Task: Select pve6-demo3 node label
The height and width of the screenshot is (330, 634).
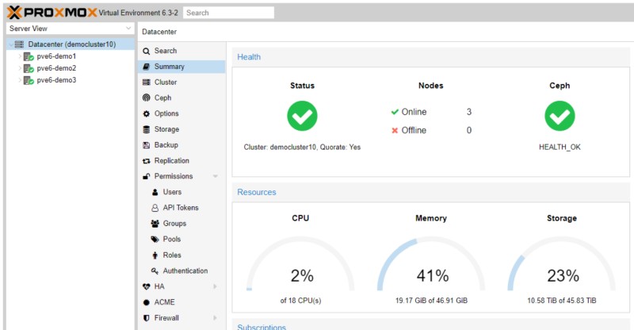Action: click(56, 80)
